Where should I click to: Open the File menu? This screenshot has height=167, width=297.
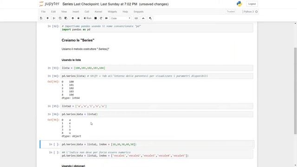[x=43, y=12]
